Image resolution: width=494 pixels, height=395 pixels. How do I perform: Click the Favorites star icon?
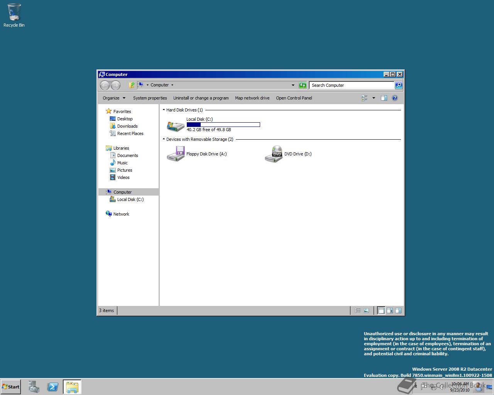coord(109,111)
